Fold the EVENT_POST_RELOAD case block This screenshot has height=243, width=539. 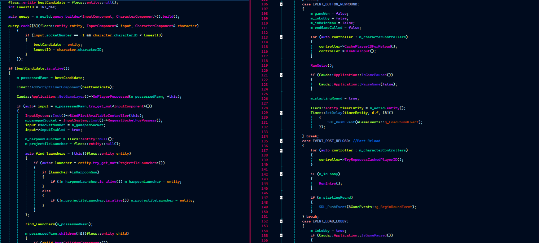click(281, 141)
